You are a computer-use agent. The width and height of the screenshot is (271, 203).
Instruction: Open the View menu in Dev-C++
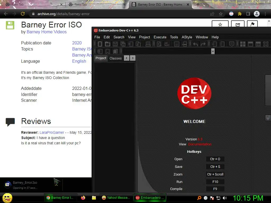click(x=132, y=37)
